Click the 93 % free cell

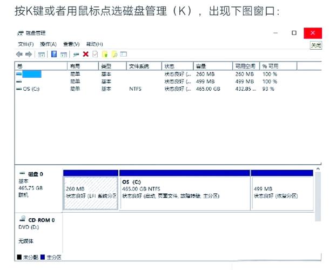point(268,89)
